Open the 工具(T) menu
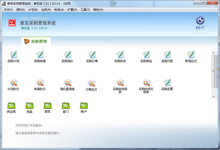220x150 pixels. [85, 10]
